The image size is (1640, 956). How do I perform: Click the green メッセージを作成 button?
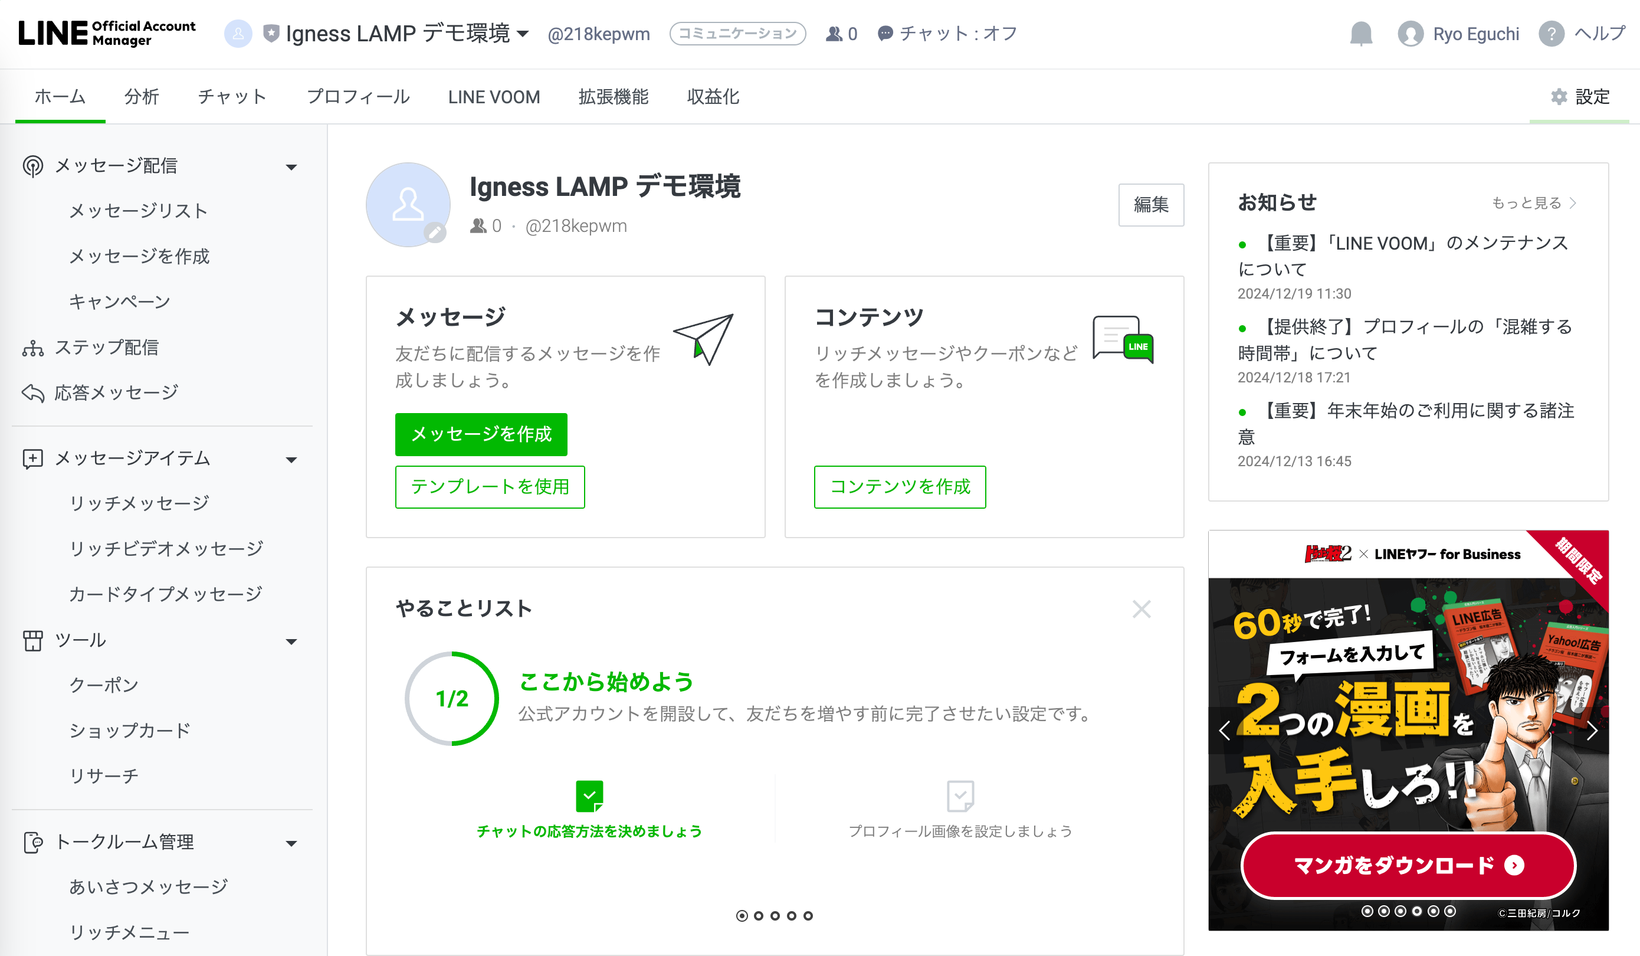click(x=481, y=434)
